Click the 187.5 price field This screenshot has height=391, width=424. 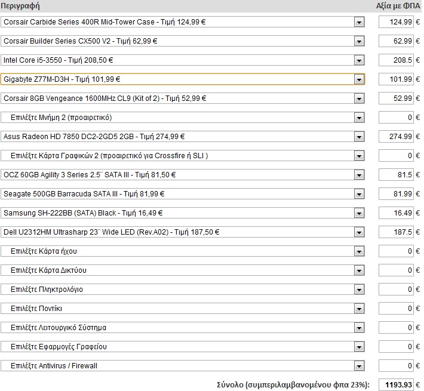(x=396, y=232)
